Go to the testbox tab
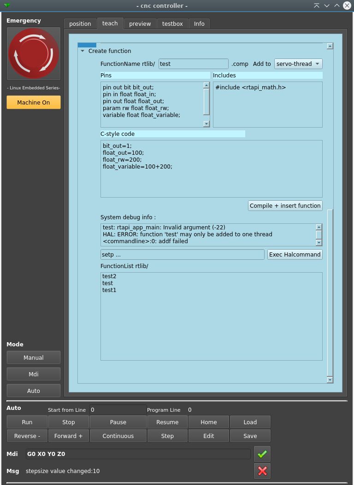354x485 pixels. (x=172, y=23)
